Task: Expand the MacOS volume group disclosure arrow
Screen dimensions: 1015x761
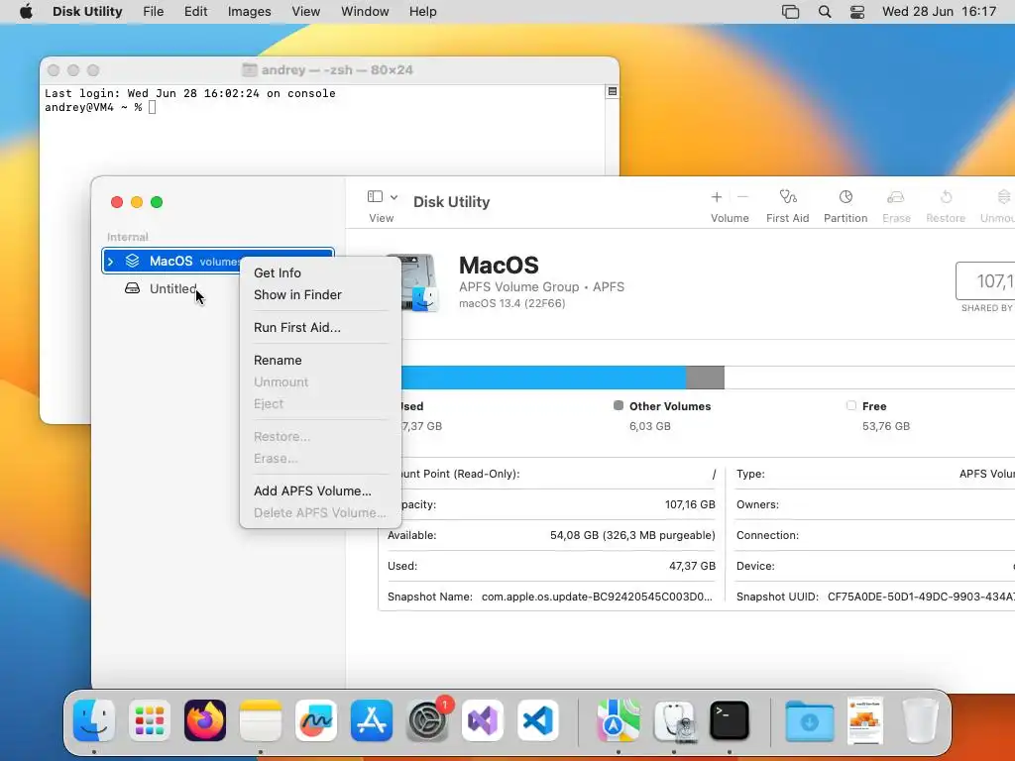Action: (x=111, y=262)
